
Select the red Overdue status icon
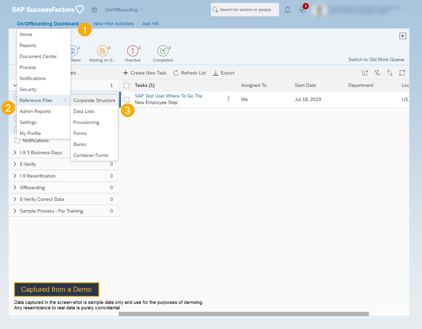pos(132,51)
